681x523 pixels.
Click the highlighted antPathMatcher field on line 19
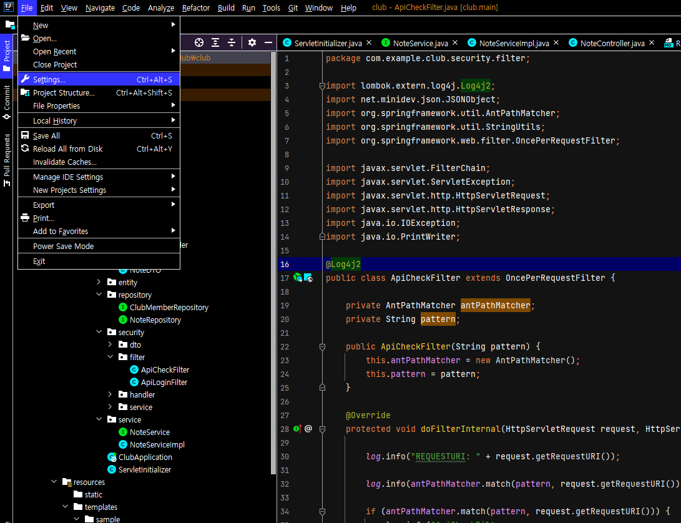point(495,305)
